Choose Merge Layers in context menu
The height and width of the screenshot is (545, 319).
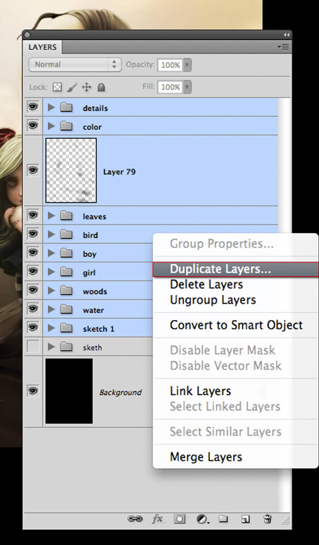coord(236,457)
